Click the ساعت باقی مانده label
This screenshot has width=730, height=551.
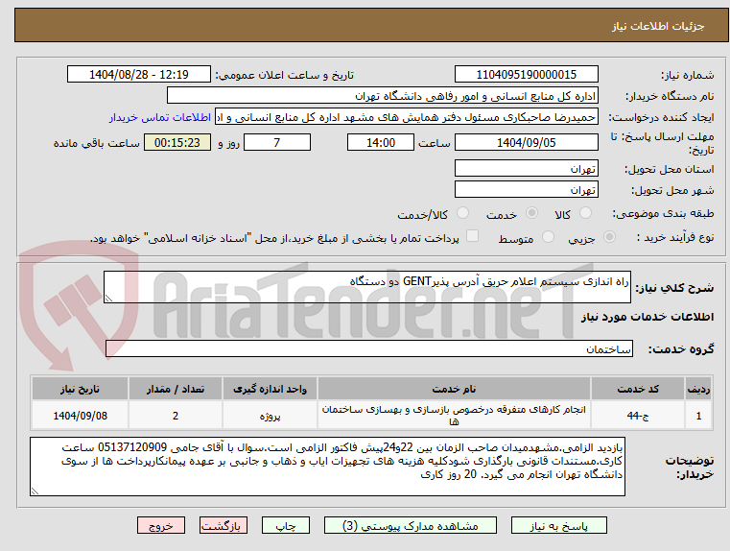pyautogui.click(x=96, y=143)
